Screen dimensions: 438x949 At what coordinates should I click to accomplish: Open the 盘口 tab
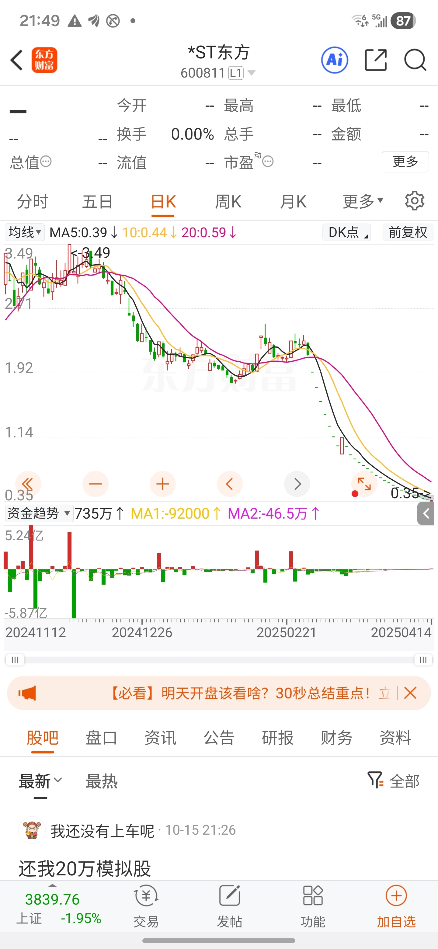point(101,738)
